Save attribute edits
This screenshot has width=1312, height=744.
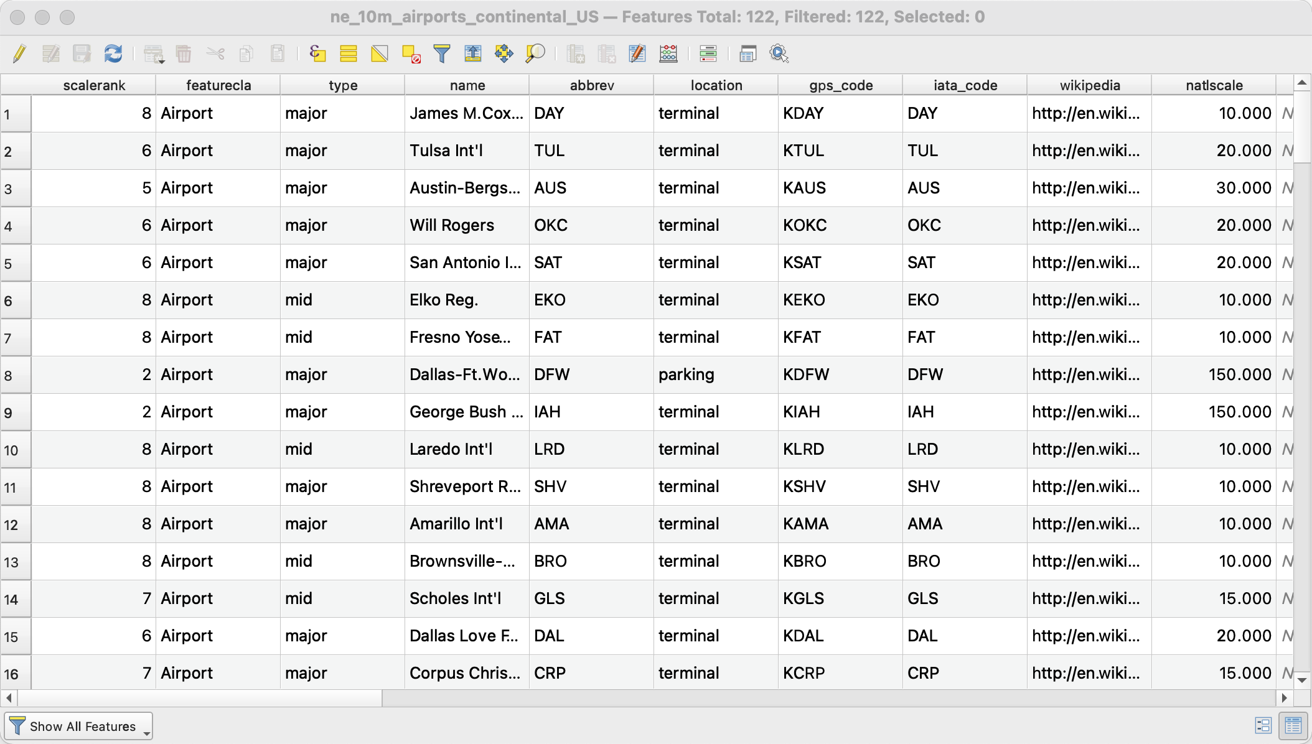tap(82, 54)
